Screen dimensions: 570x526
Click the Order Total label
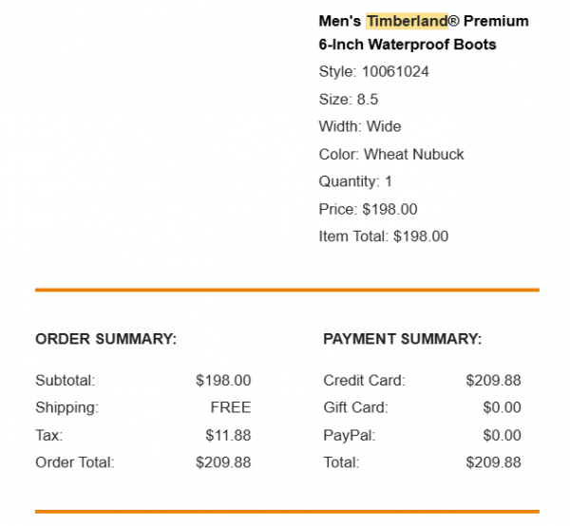coord(74,462)
